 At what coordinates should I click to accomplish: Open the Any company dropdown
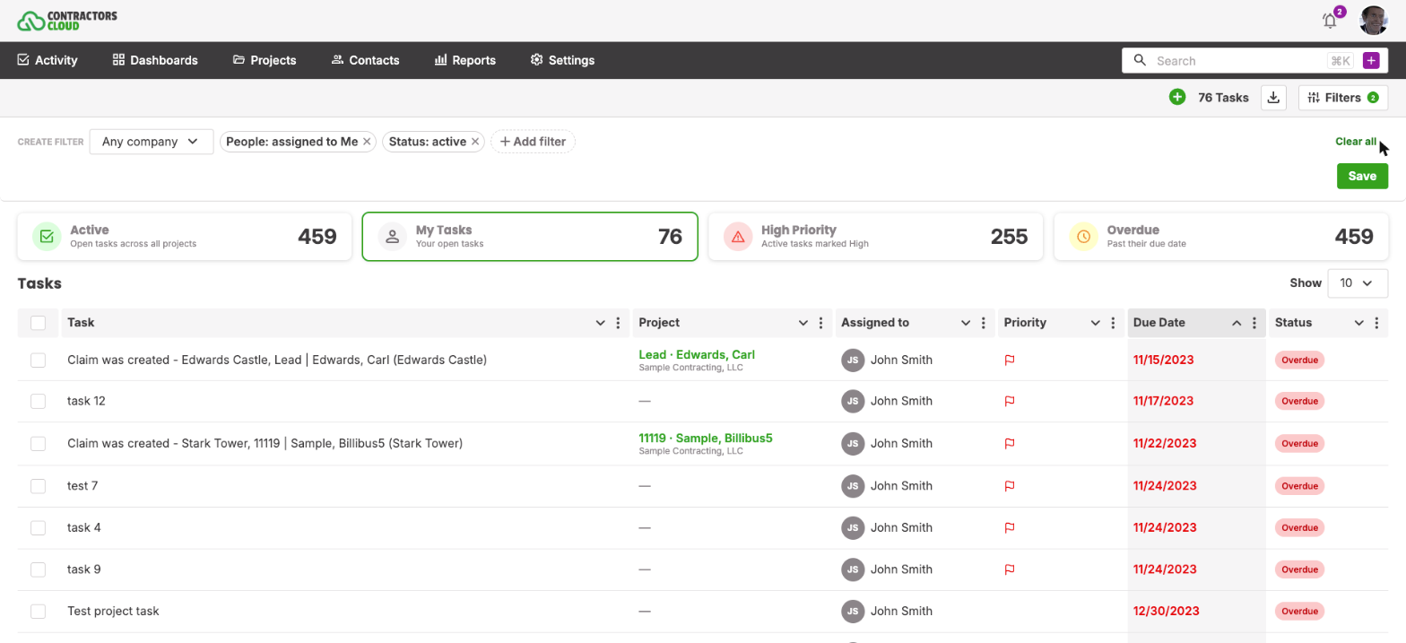152,142
